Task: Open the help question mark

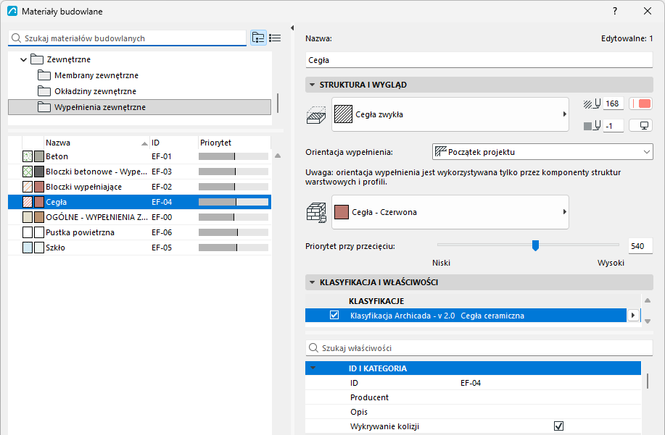Action: click(615, 11)
